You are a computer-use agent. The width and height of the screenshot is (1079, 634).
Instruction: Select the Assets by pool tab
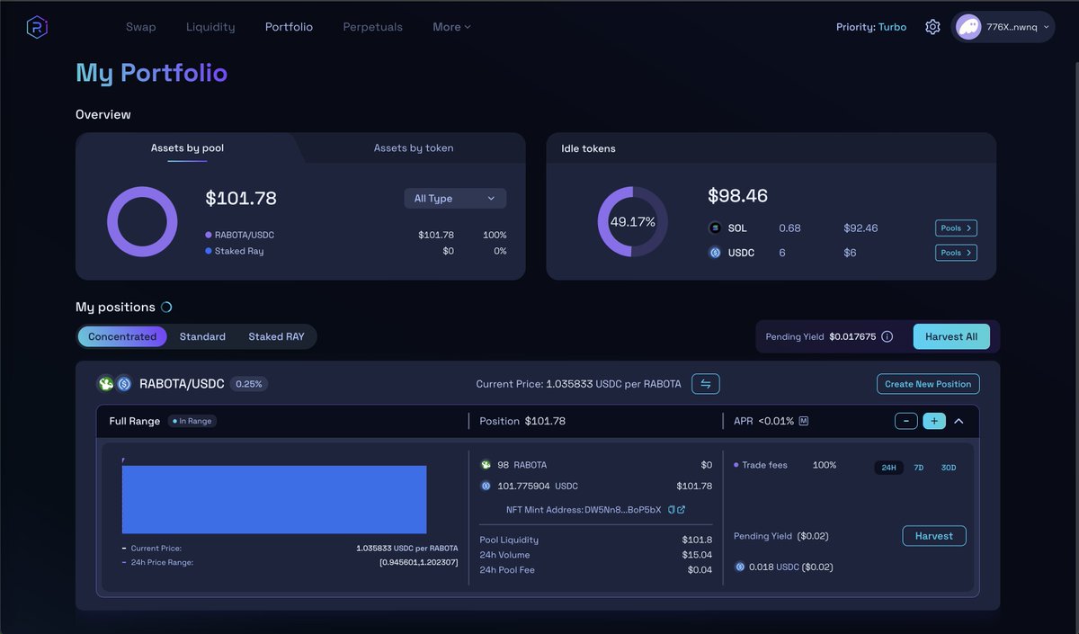187,148
